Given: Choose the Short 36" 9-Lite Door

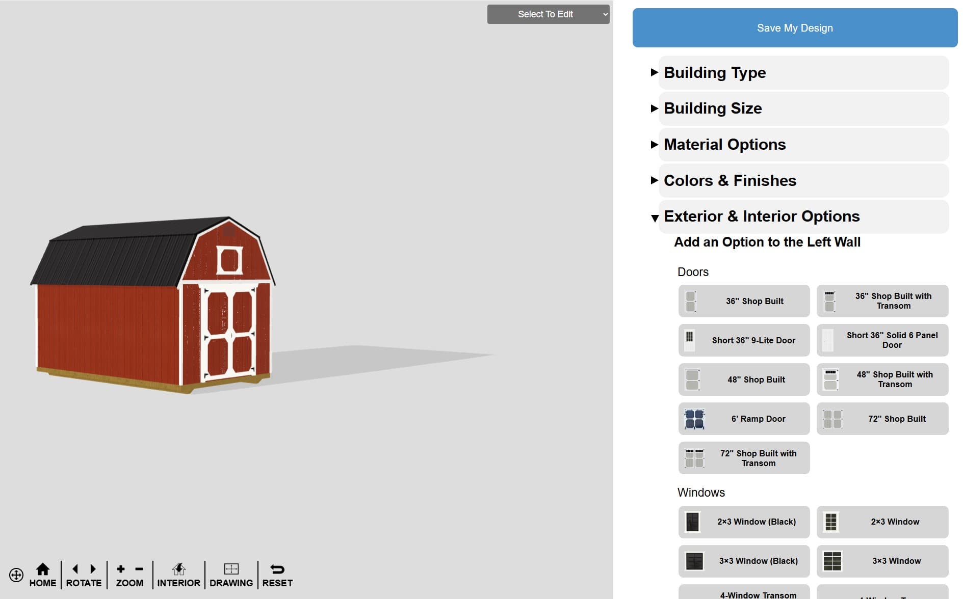Looking at the screenshot, I should click(x=744, y=340).
